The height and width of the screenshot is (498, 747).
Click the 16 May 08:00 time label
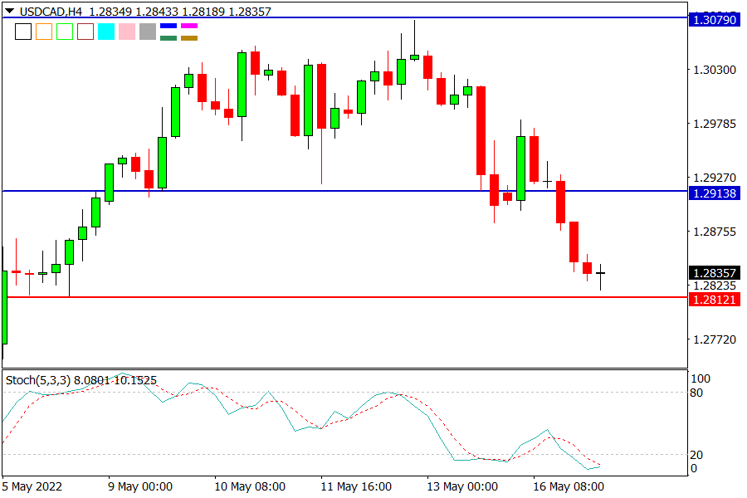click(569, 486)
